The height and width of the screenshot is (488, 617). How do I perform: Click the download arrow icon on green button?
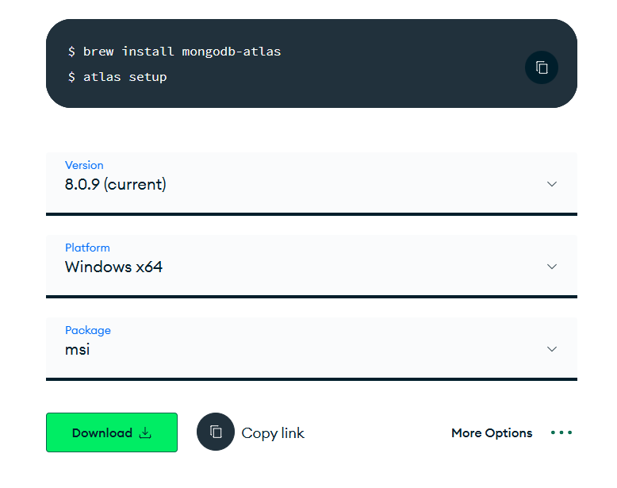pos(145,432)
